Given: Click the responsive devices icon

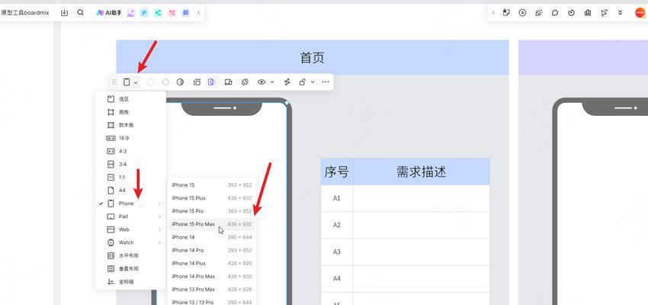Looking at the screenshot, I should point(228,82).
